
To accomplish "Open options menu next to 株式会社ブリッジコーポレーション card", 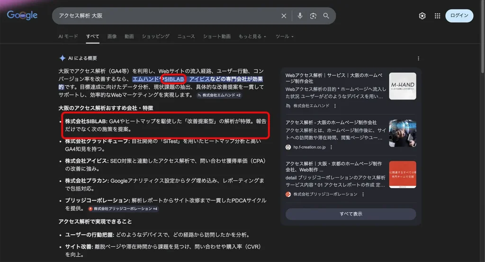I will coord(363,194).
